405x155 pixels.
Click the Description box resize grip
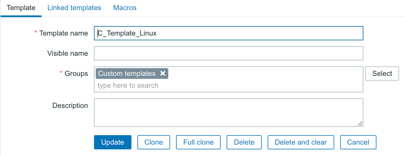[x=360, y=124]
